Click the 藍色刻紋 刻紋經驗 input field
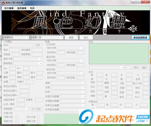The width and height of the screenshot is (151, 126). pyautogui.click(x=80, y=65)
